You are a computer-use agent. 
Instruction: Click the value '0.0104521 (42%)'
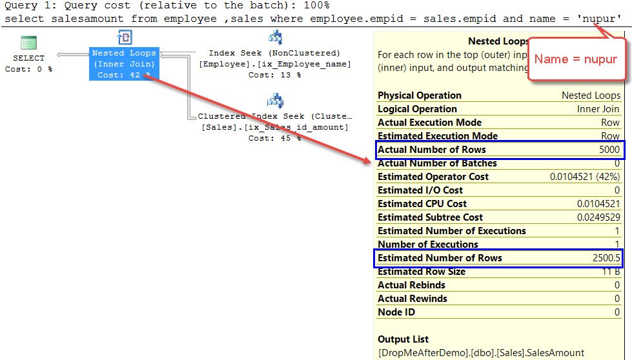tap(585, 177)
